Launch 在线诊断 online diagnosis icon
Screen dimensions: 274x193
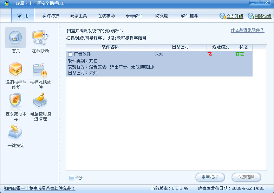[x=40, y=38]
